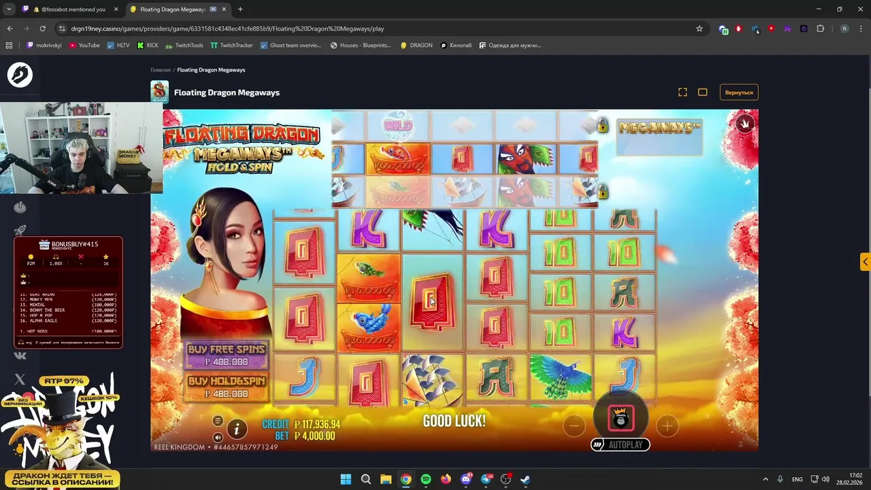Open the slot game hamburger menu icon
Image resolution: width=871 pixels, height=490 pixels.
tap(218, 421)
